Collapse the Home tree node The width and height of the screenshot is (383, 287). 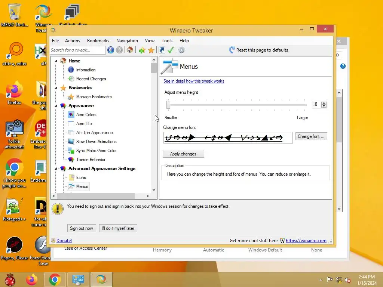click(x=56, y=61)
